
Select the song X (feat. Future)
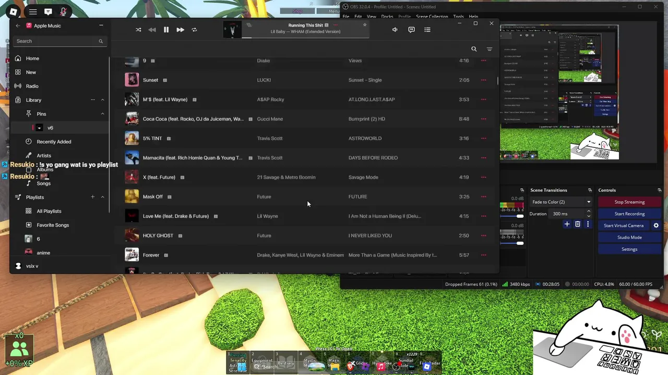point(159,177)
